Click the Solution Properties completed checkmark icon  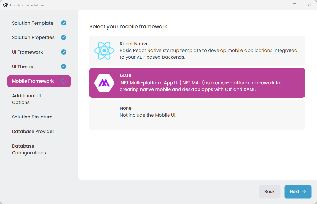pos(64,37)
